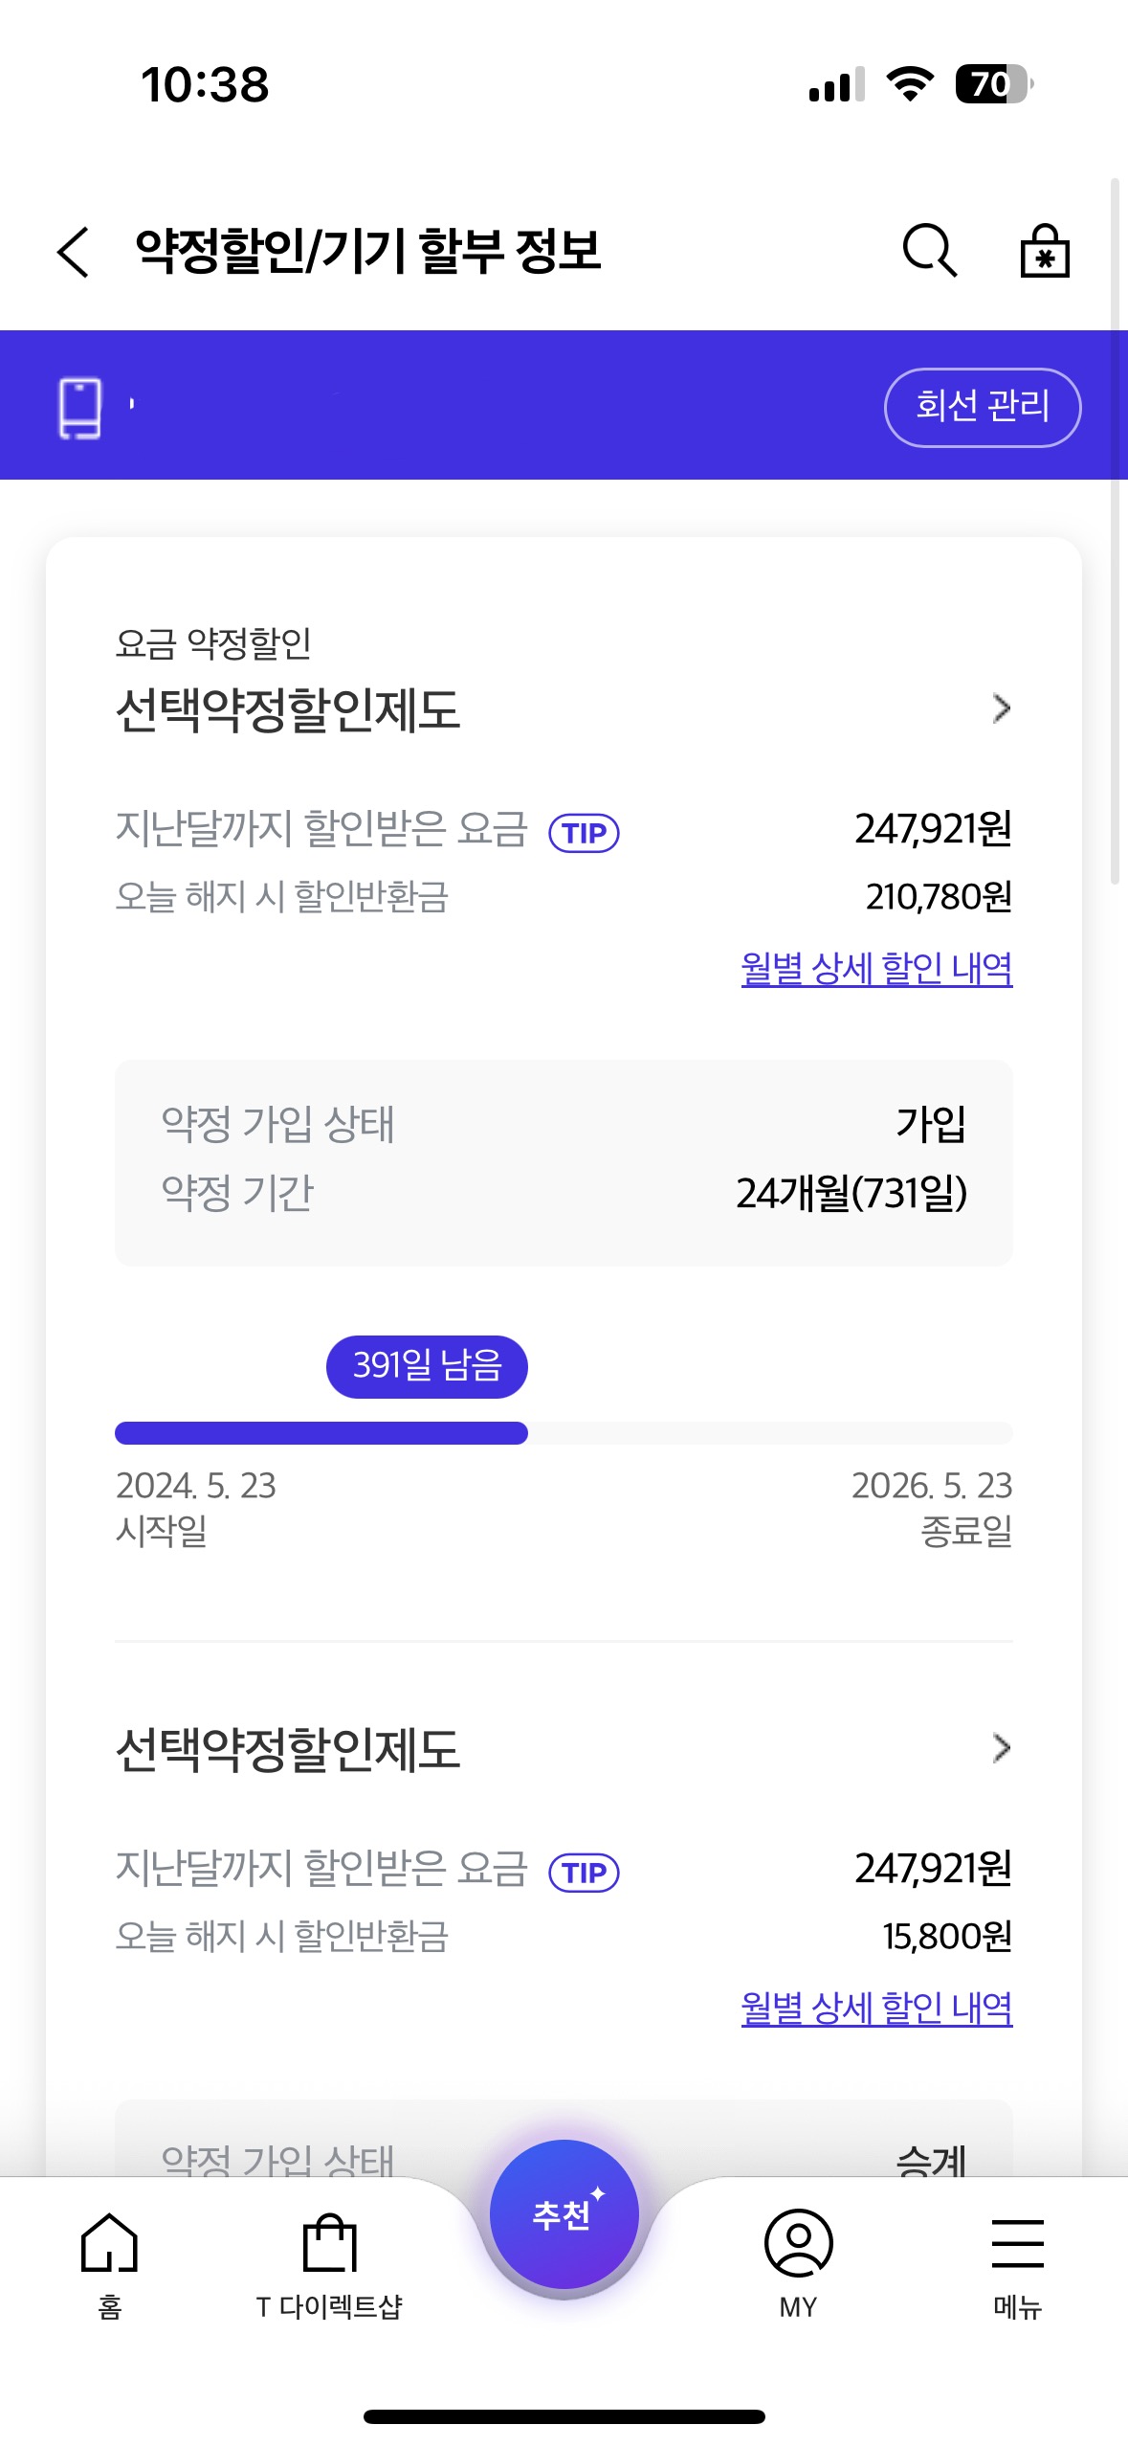The width and height of the screenshot is (1128, 2447).
Task: Expand first 선택약정할인제도 chevron
Action: (1001, 708)
